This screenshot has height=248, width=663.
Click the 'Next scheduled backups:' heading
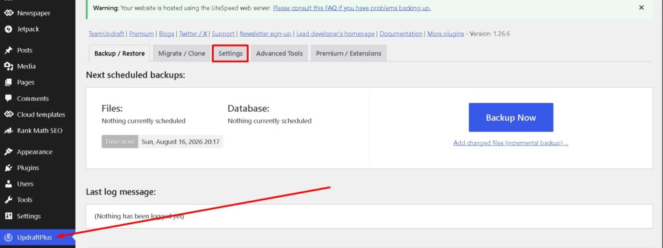click(x=135, y=75)
